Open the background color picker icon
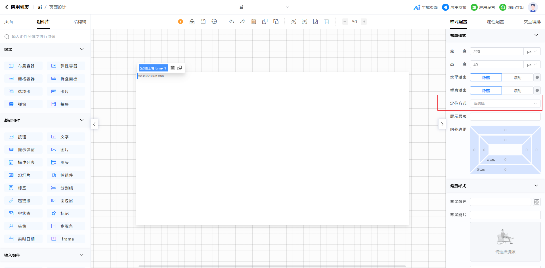545x268 pixels. (x=536, y=202)
